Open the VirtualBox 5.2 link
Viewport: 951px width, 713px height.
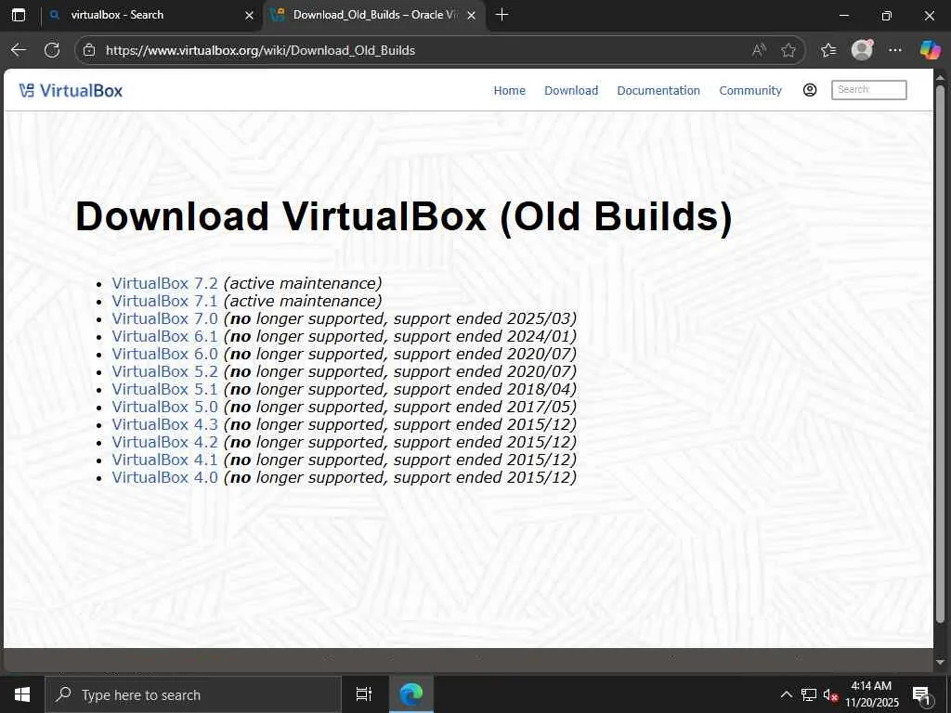(x=164, y=371)
